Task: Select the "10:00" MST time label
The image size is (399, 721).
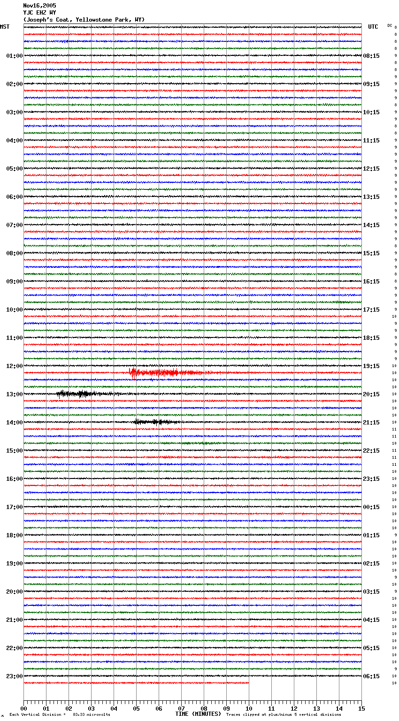Action: point(15,310)
